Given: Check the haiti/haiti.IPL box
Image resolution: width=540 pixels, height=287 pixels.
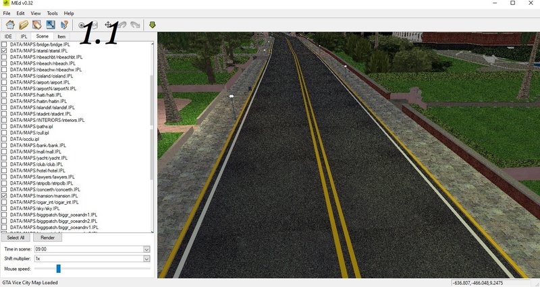Looking at the screenshot, I should 4,95.
